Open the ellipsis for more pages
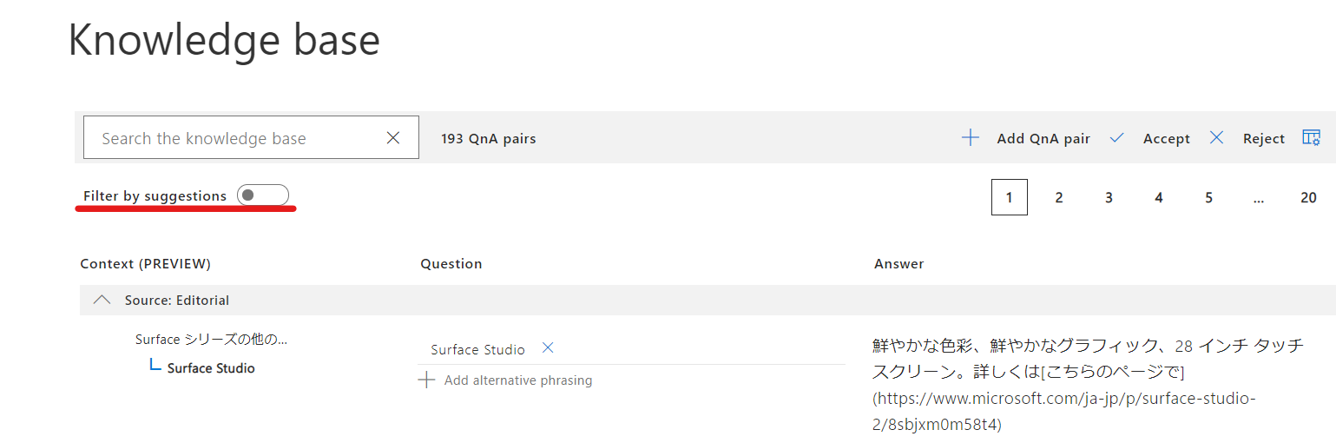Screen dimensions: 1336x443 (x=1259, y=197)
